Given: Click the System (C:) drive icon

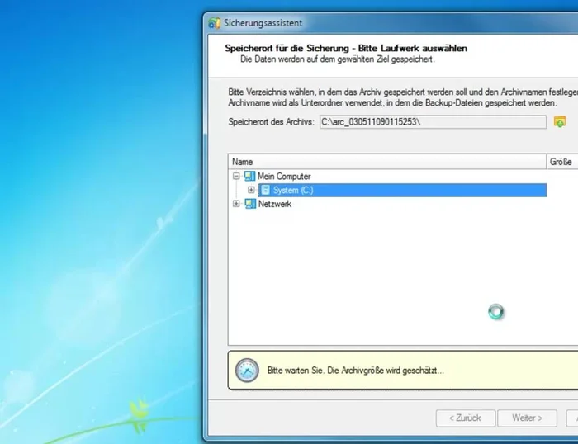Looking at the screenshot, I should pyautogui.click(x=265, y=191).
